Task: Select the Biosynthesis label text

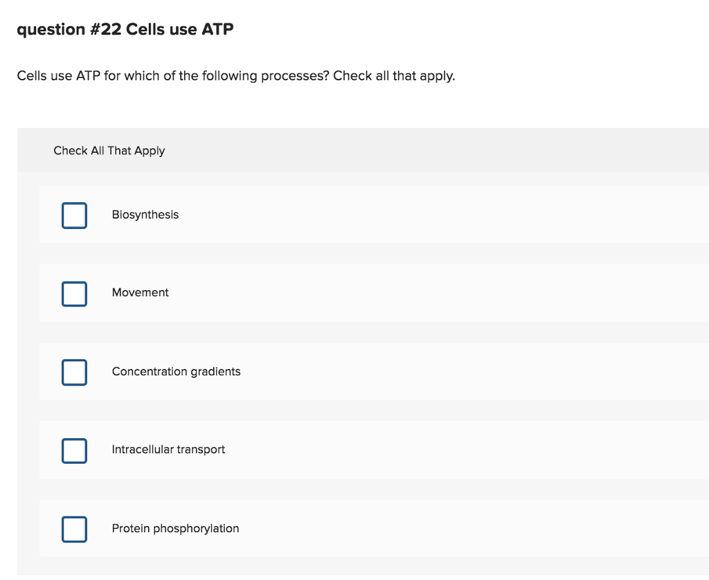Action: tap(145, 215)
